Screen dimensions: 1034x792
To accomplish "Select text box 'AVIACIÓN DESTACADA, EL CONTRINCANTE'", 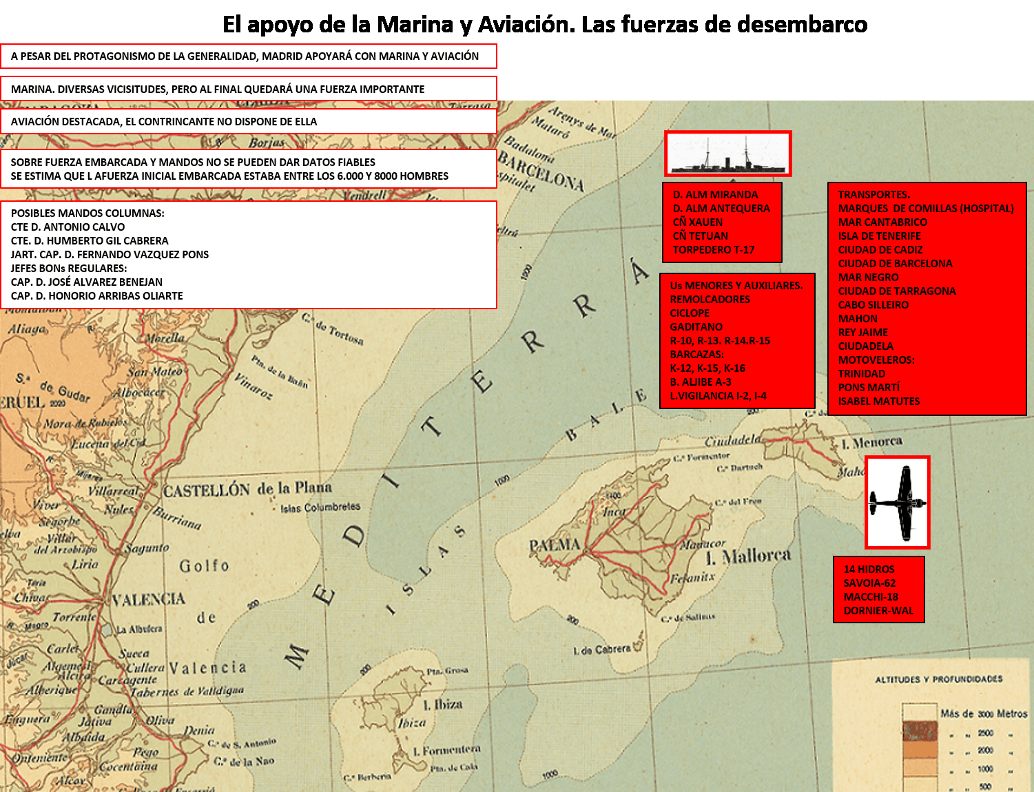I will pyautogui.click(x=248, y=121).
